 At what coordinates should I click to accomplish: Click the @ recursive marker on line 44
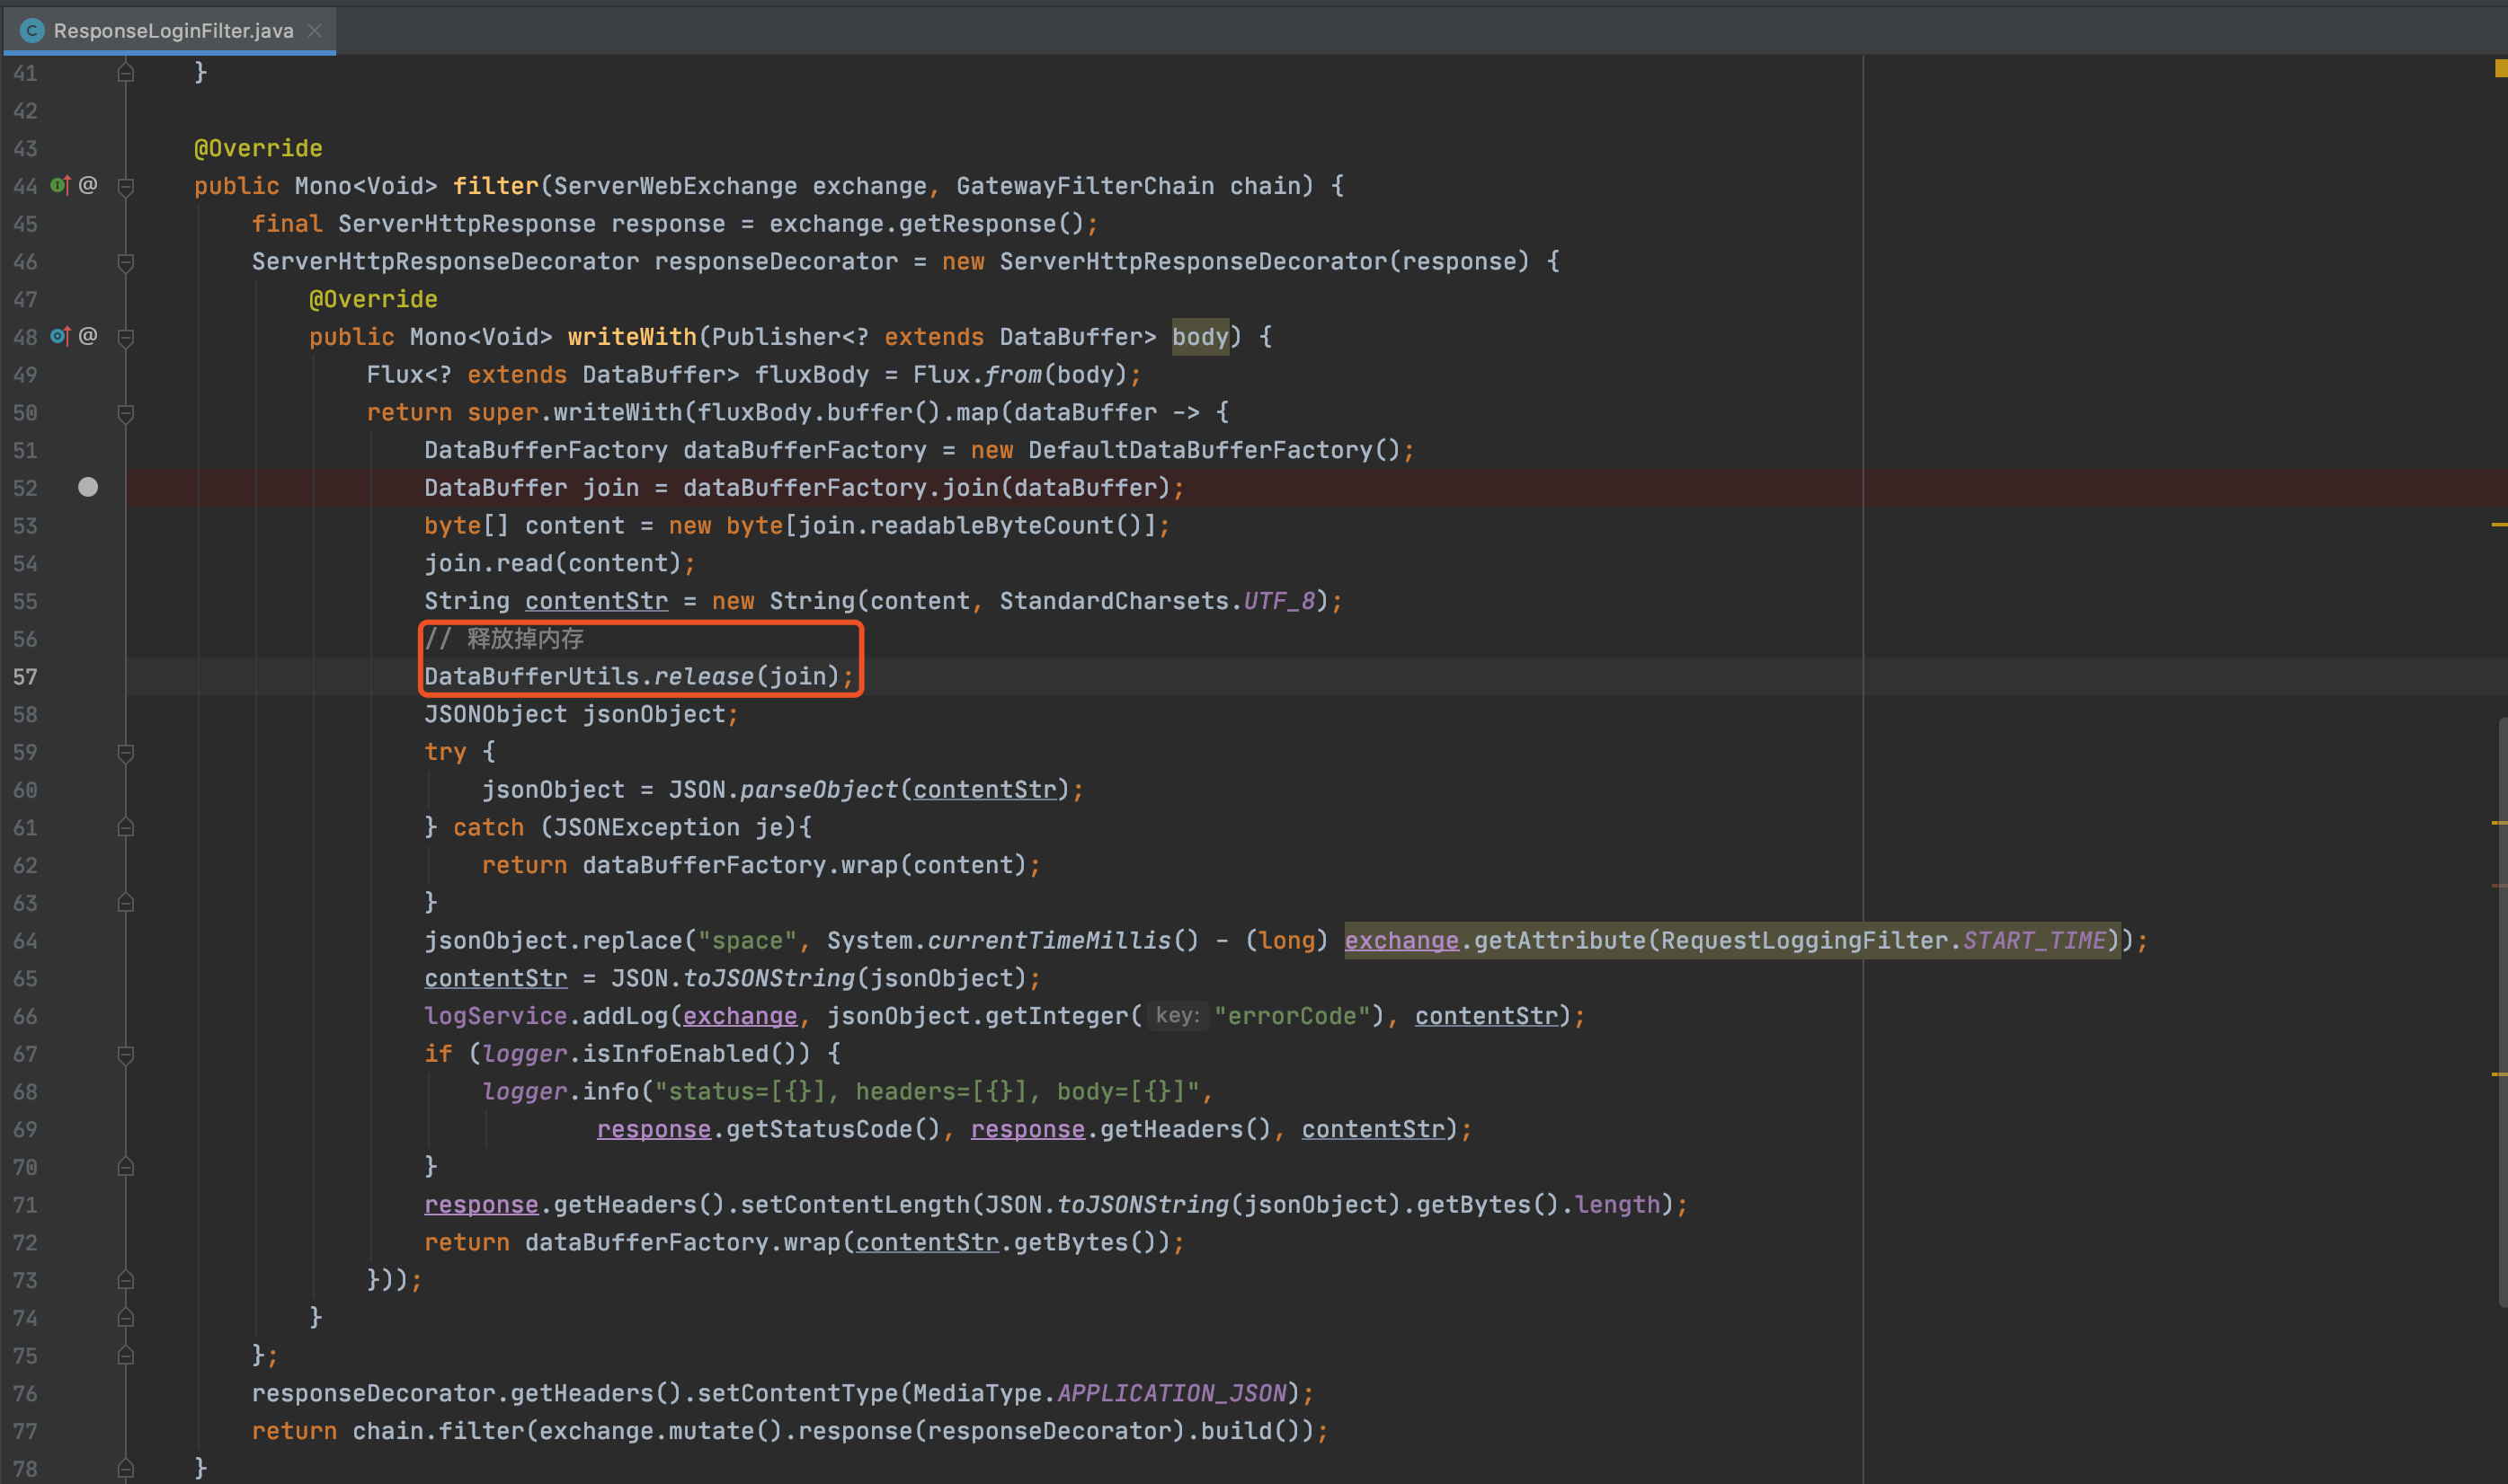tap(88, 185)
